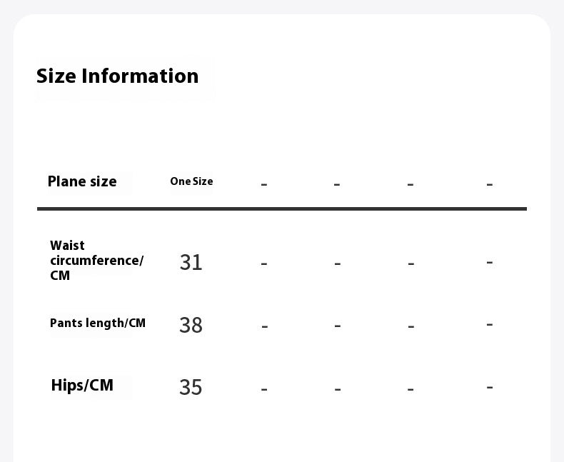
Task: Click the last dash in header row
Action: tap(490, 184)
